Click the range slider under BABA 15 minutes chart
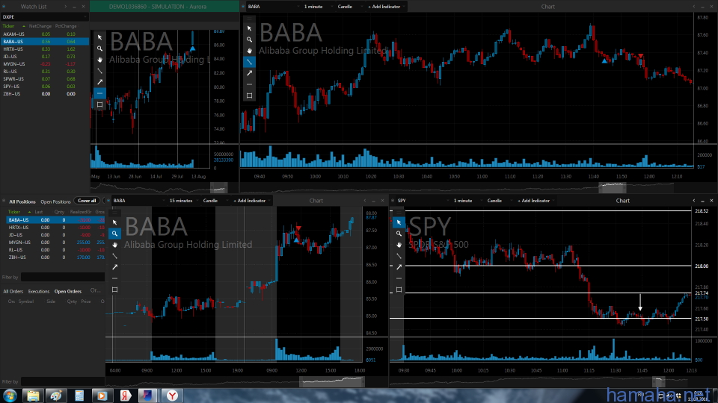Screen dimensions: 718x403 click(331, 381)
